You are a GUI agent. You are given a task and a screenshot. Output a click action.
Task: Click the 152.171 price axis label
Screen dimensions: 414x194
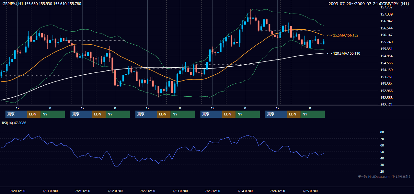tap(386, 105)
